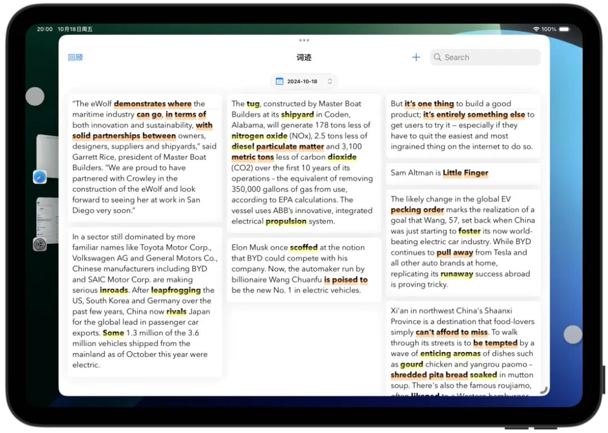Click the up-down chevrons beside date
The width and height of the screenshot is (608, 433).
click(329, 82)
